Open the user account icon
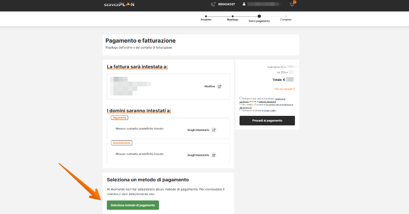 coord(244,5)
